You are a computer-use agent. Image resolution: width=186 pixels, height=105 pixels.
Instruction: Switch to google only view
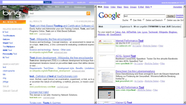[x=81, y=2]
